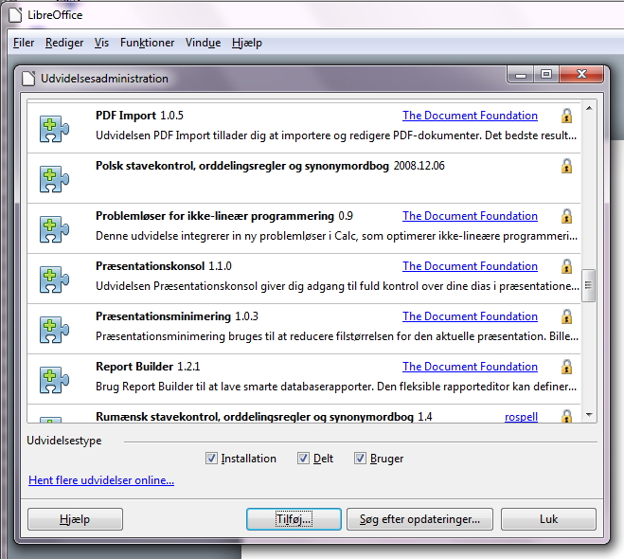This screenshot has width=624, height=559.
Task: Click the Præsentationsminimering extension puzzle icon
Action: point(54,330)
